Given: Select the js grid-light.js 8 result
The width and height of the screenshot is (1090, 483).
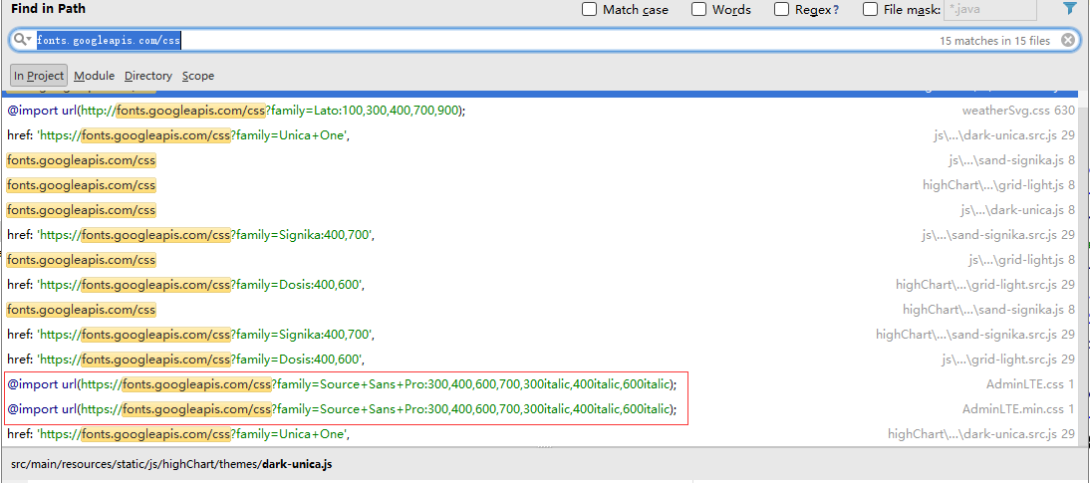Looking at the screenshot, I should (x=541, y=260).
